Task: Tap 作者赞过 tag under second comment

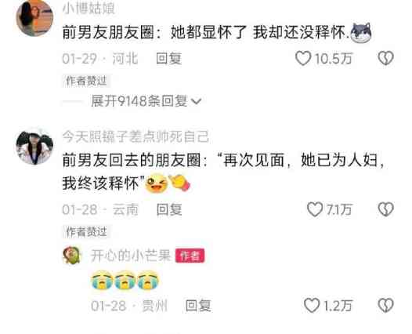Action: click(x=86, y=232)
